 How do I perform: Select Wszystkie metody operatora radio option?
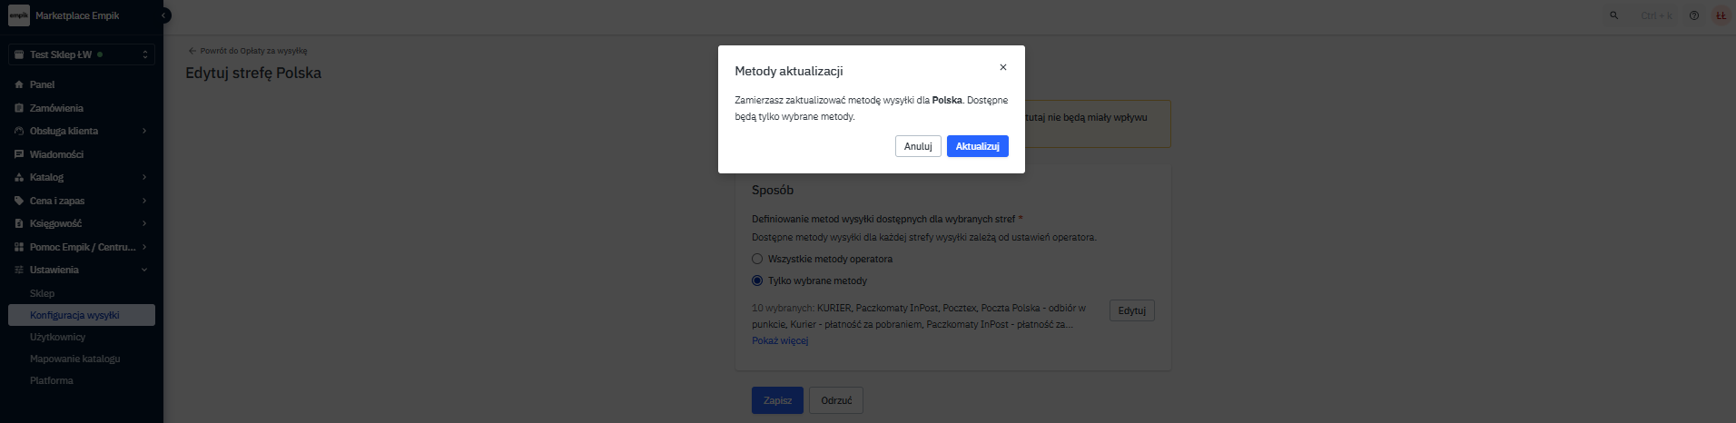pos(757,259)
